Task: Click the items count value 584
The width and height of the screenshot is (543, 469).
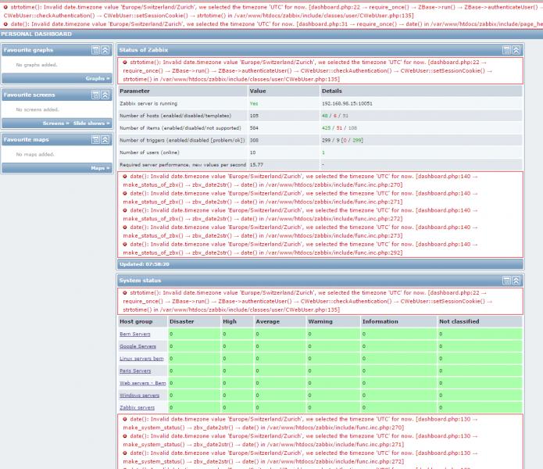Action: tap(254, 128)
